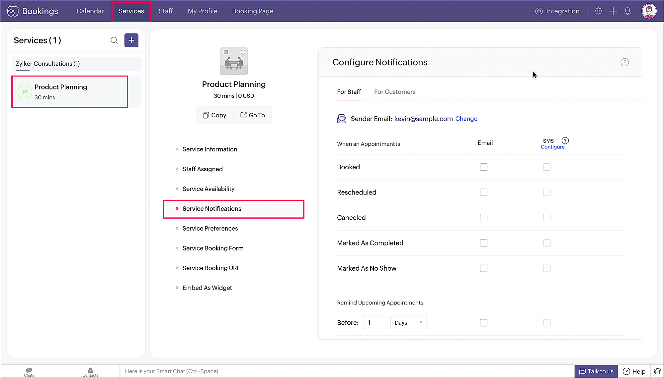Viewport: 664px width, 378px height.
Task: Open the Staff menu in navigation bar
Action: (x=166, y=11)
